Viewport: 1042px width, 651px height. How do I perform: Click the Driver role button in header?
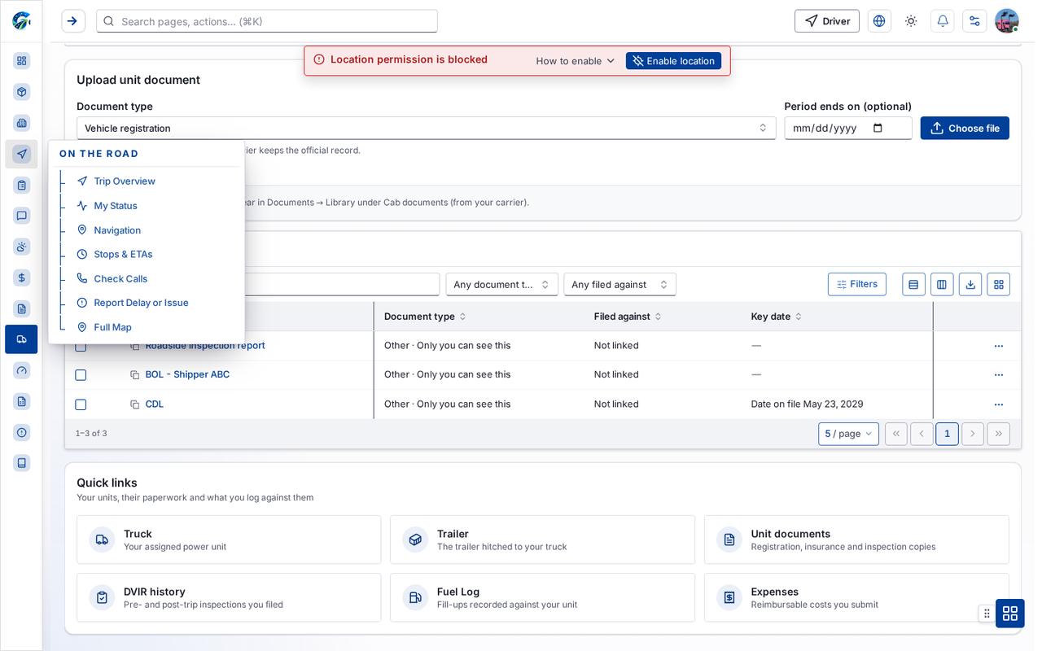(827, 21)
